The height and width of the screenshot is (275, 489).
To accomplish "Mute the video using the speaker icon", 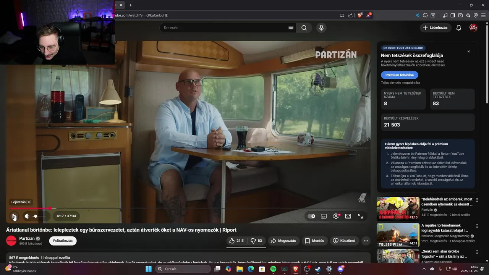I will [x=27, y=216].
